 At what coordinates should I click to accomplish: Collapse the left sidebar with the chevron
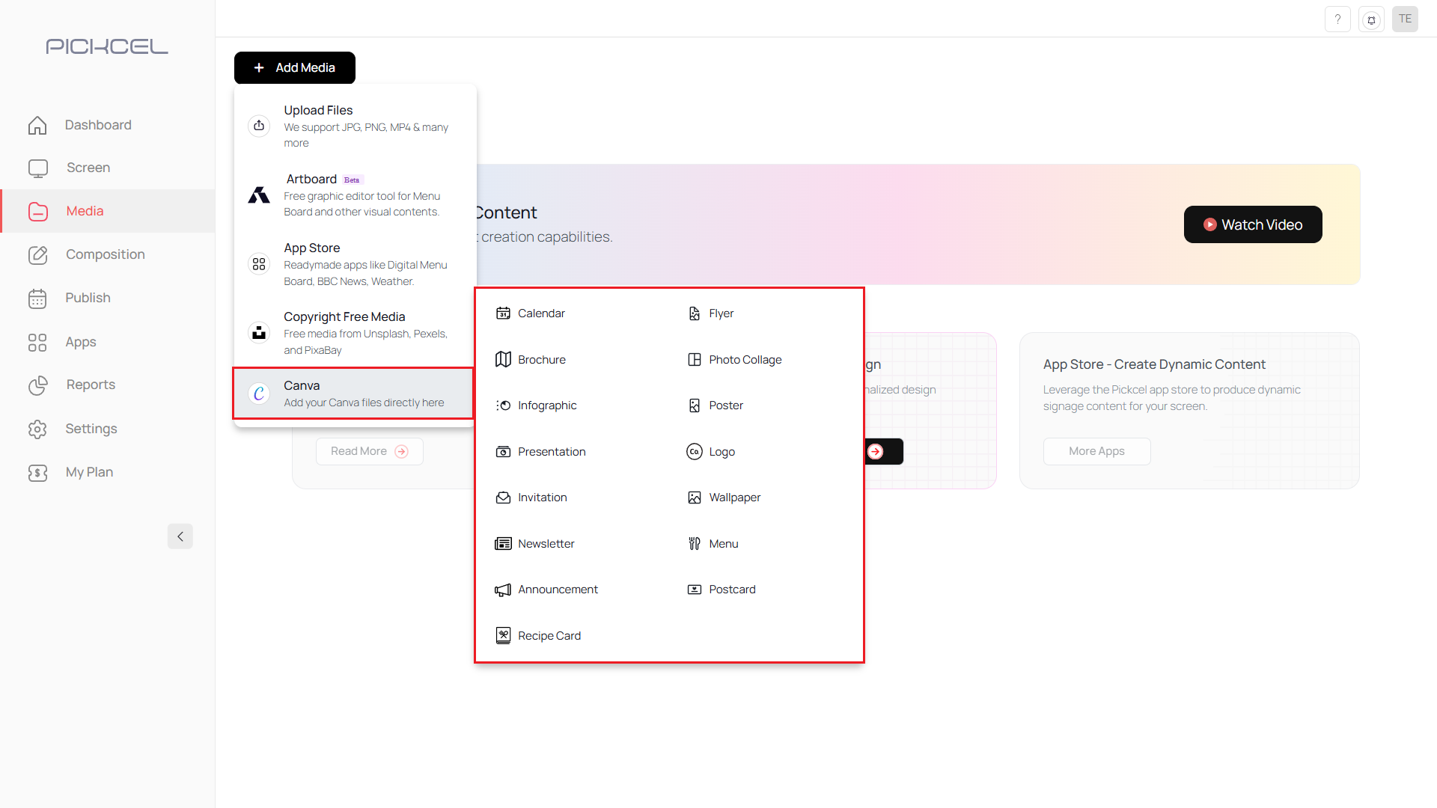(180, 536)
